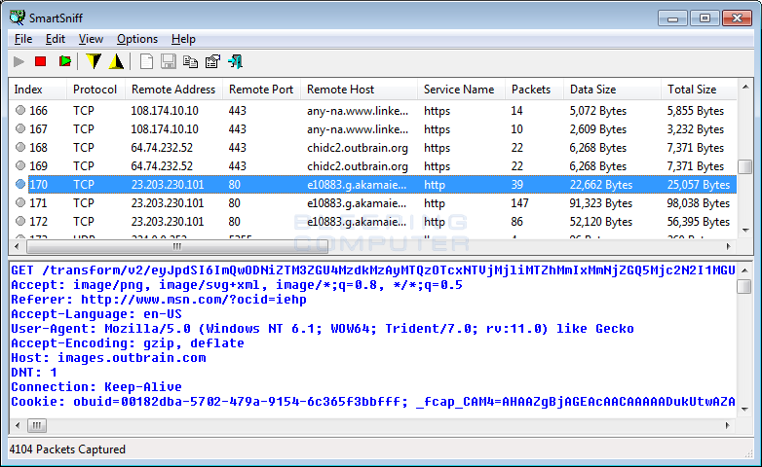Click the 22,662 Bytes cell in selected row

point(600,185)
